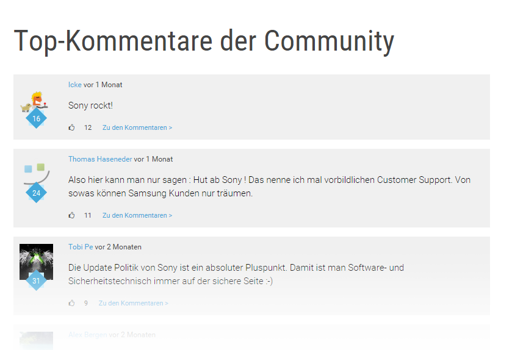This screenshot has width=512, height=350.
Task: Open Thomas Haseneder's avatar with badge 24
Action: [36, 182]
